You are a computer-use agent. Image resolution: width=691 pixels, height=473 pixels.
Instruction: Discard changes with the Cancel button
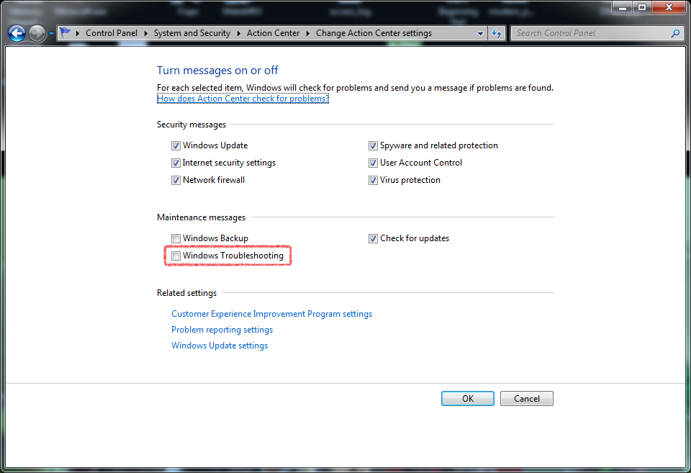[527, 399]
